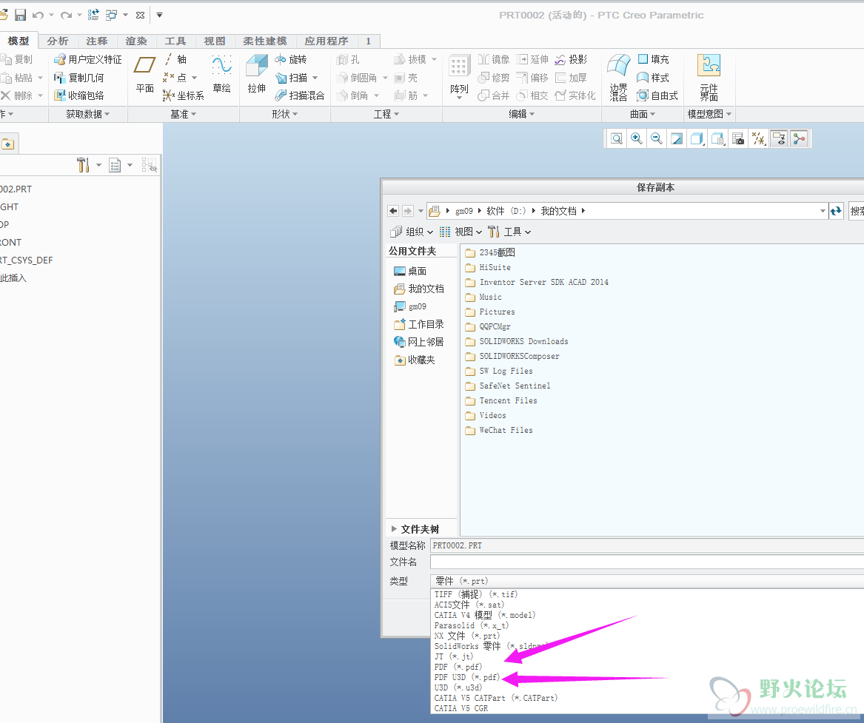Click the Close window X icon in quick toolbar

click(140, 16)
